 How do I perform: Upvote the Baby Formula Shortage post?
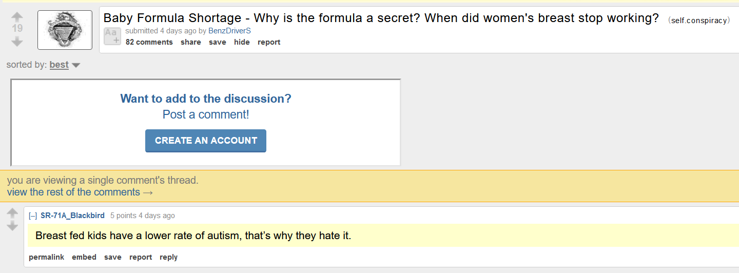[17, 16]
